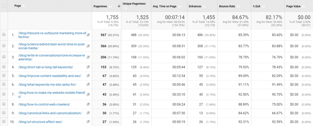Open inbound-vs-outbound page in new window icon
Viewport: 313px width, 126px height.
tap(88, 35)
